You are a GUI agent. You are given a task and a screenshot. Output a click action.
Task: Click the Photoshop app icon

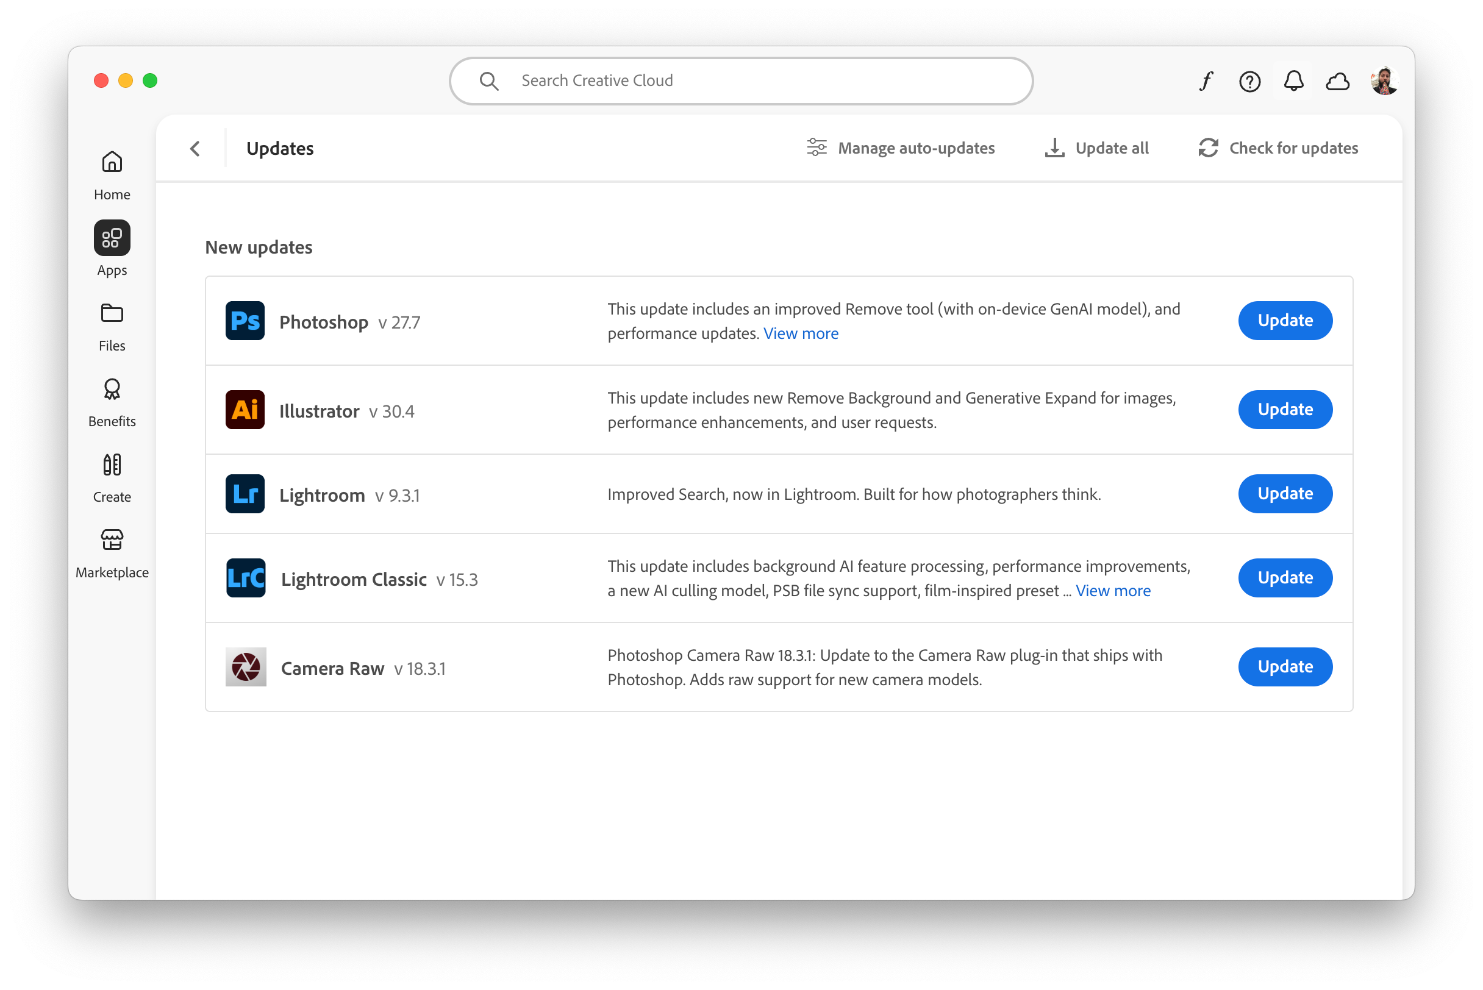click(x=245, y=321)
